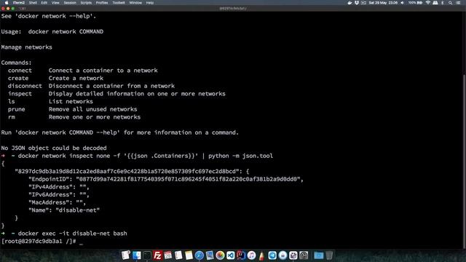Click the terminal prompt cursor line

(x=42, y=241)
